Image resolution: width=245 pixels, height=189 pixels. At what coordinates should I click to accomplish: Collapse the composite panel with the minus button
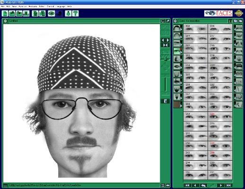click(x=5, y=21)
